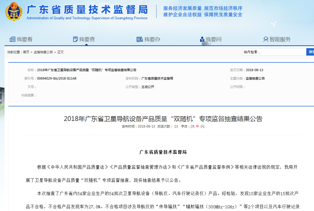This screenshot has width=314, height=211.
Task: Click the 监督抽查公告 subject category value
Action: click(x=255, y=78)
